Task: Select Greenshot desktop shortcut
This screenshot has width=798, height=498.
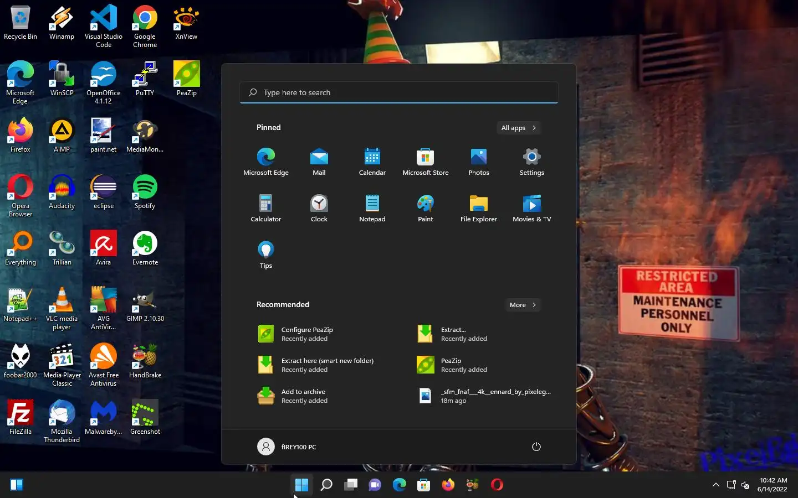Action: coord(145,418)
